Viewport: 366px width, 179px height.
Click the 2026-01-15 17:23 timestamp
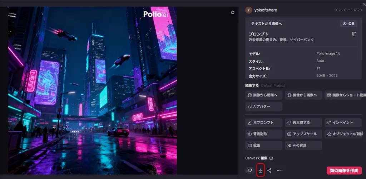tap(348, 10)
